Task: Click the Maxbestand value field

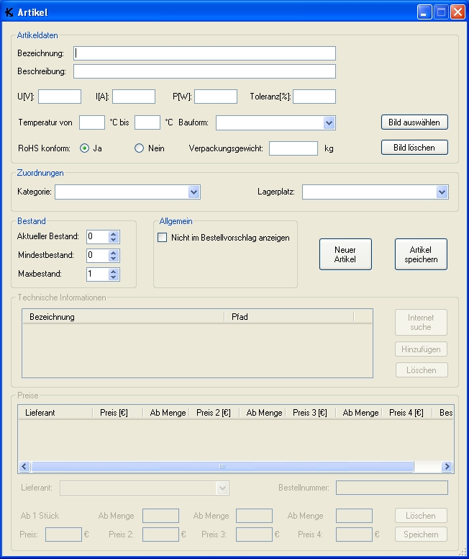Action: pos(98,274)
